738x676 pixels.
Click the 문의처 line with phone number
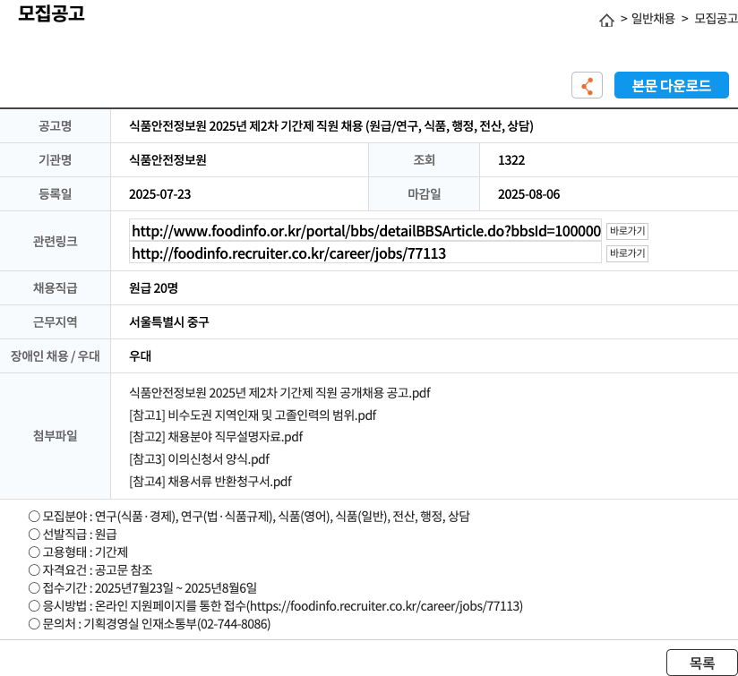(x=150, y=624)
